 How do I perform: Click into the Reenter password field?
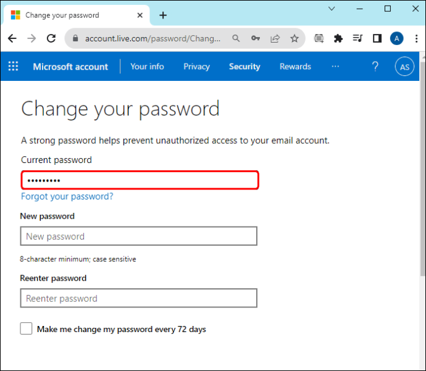tap(138, 298)
